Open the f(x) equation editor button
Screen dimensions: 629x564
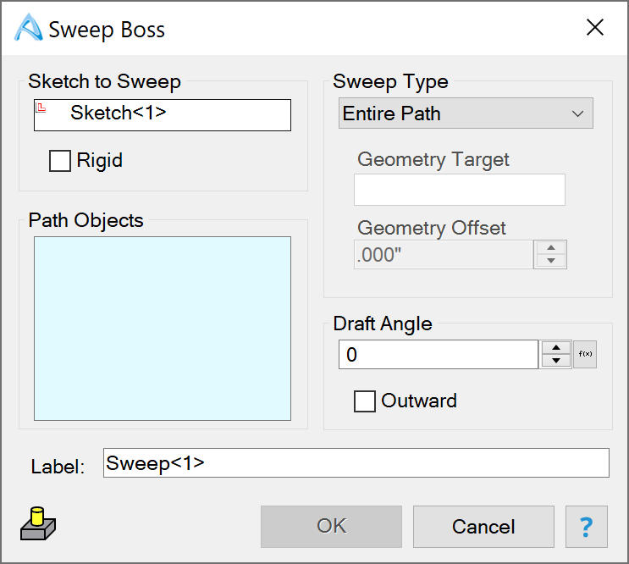(x=585, y=354)
